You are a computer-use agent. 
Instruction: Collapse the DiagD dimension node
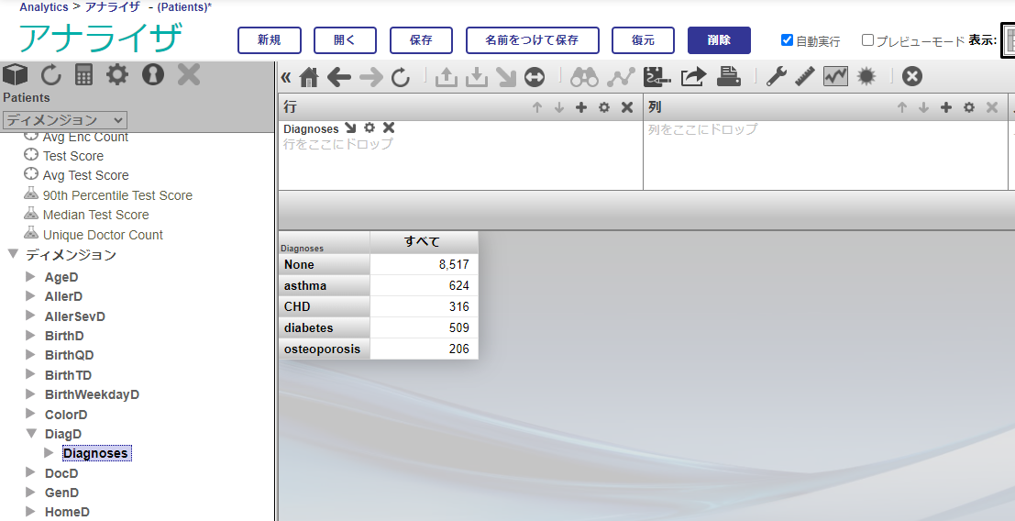coord(31,434)
